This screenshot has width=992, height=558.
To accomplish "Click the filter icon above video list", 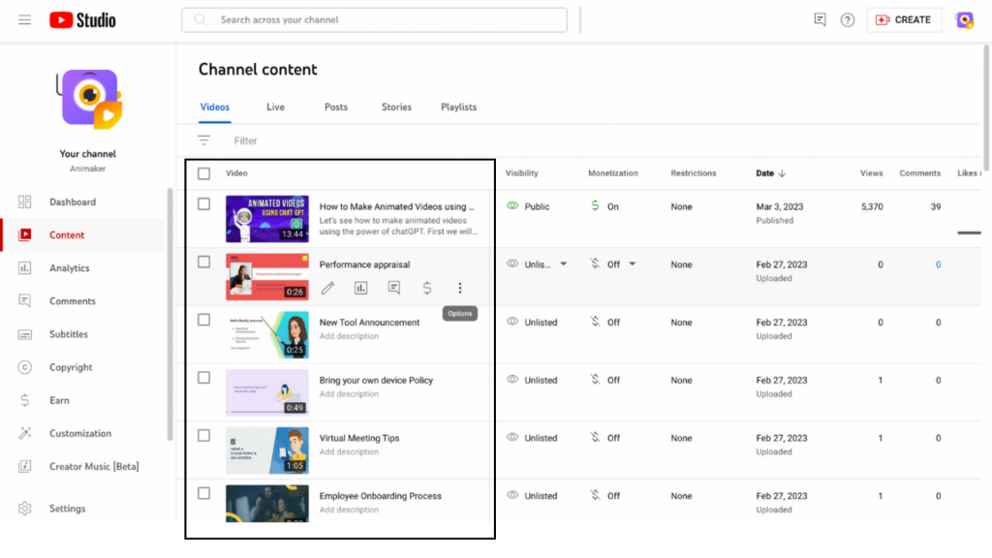I will [x=204, y=140].
